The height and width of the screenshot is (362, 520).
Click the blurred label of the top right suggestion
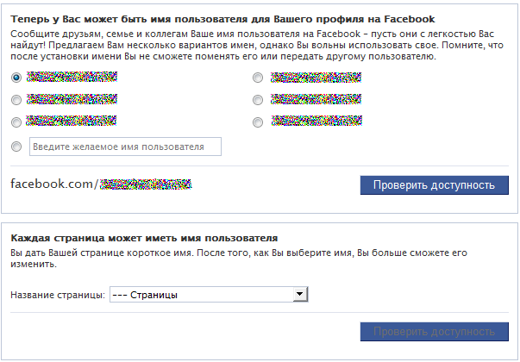[x=316, y=78]
